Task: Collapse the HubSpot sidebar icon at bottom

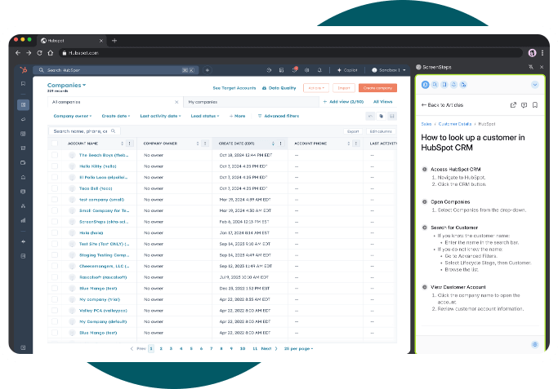Action: tap(23, 347)
